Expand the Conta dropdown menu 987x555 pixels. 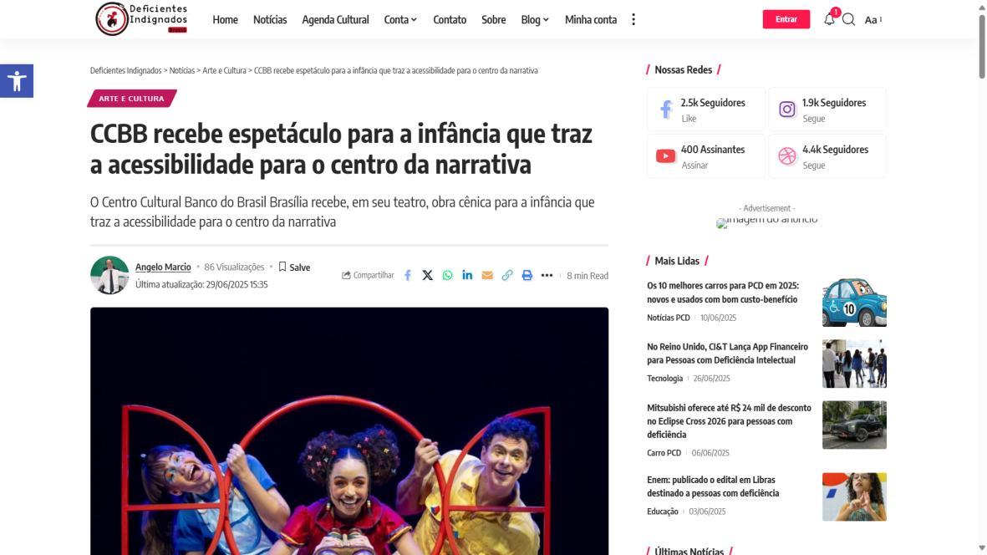(x=400, y=19)
